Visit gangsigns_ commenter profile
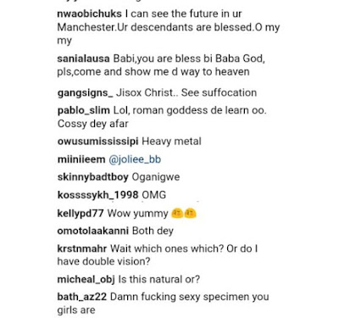This screenshot has height=318, width=339. click(85, 93)
